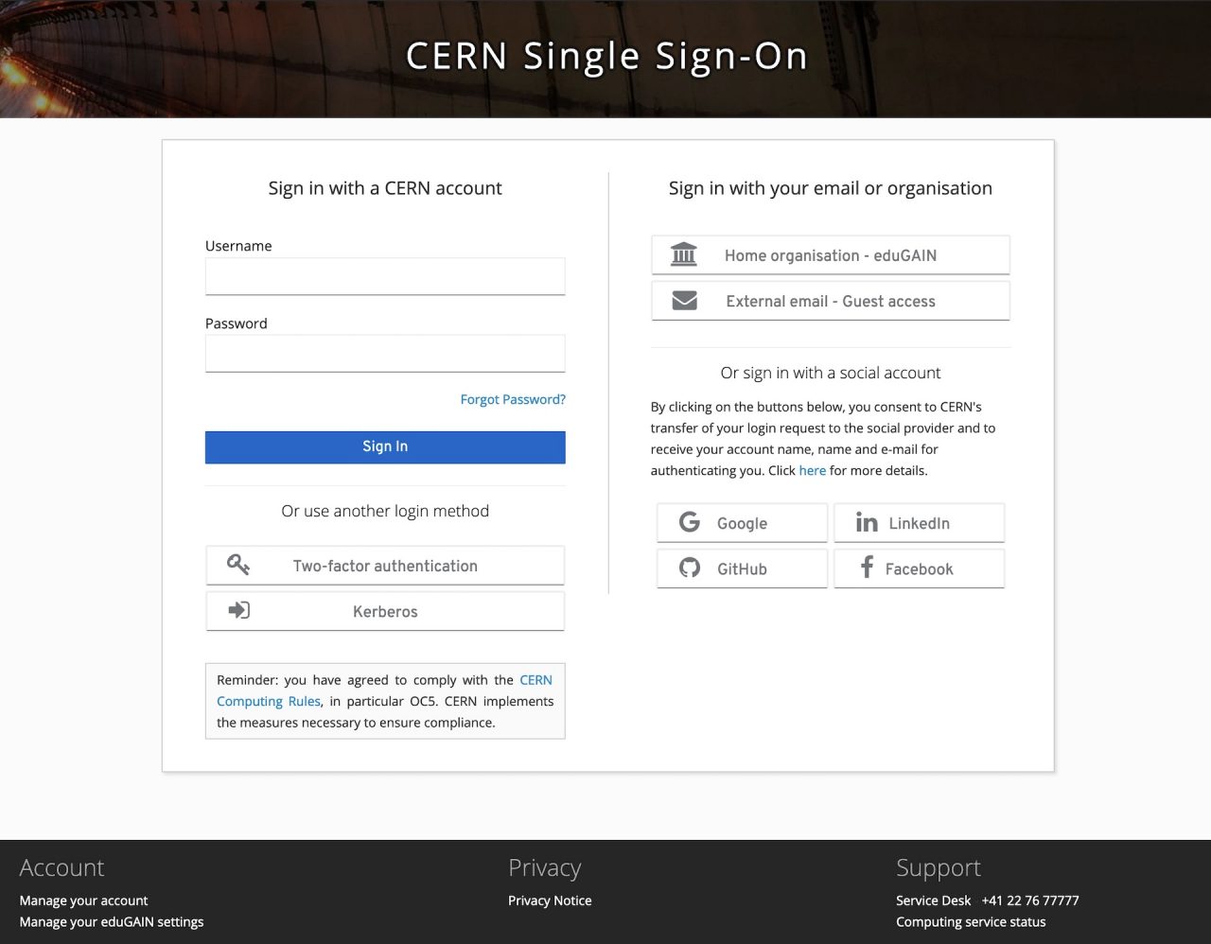Open Manage your account in footer

pyautogui.click(x=83, y=900)
